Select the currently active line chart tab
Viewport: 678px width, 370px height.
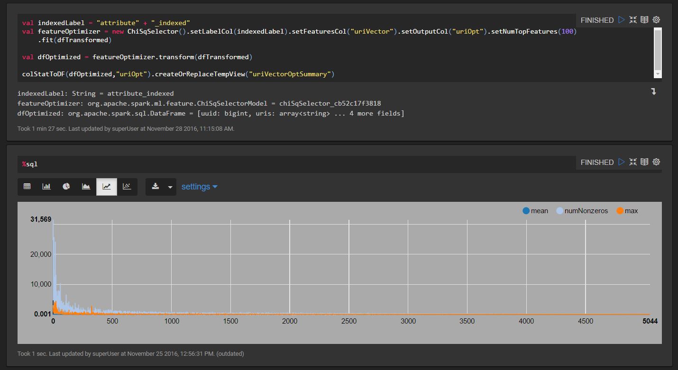pyautogui.click(x=106, y=186)
